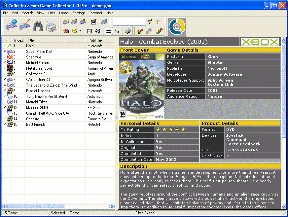Select the Madden 2004 row

[x=58, y=107]
